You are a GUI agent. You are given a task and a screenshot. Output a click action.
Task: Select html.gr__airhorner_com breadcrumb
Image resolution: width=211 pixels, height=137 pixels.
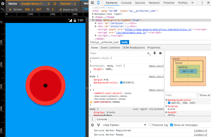pyautogui.click(x=104, y=42)
